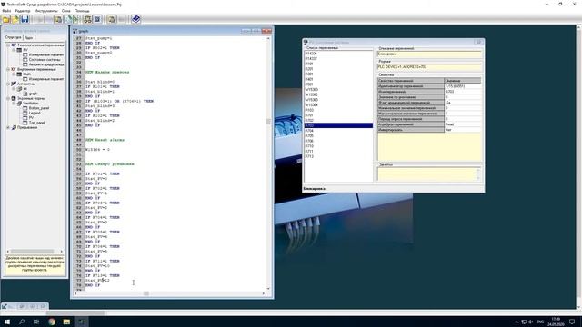Collapse the Экранные формы tree node
The image size is (582, 327).
8,98
